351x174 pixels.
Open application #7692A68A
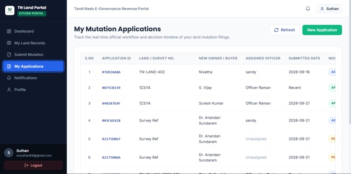[x=111, y=72]
